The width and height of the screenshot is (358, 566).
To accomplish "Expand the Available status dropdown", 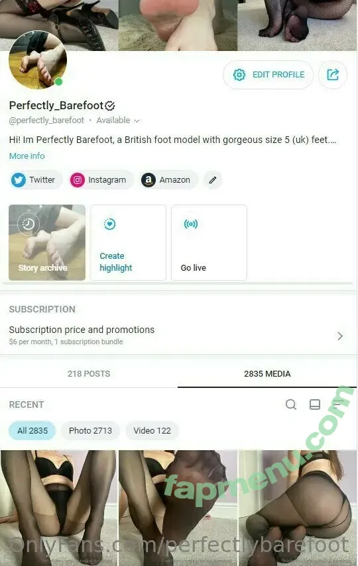I will point(118,120).
